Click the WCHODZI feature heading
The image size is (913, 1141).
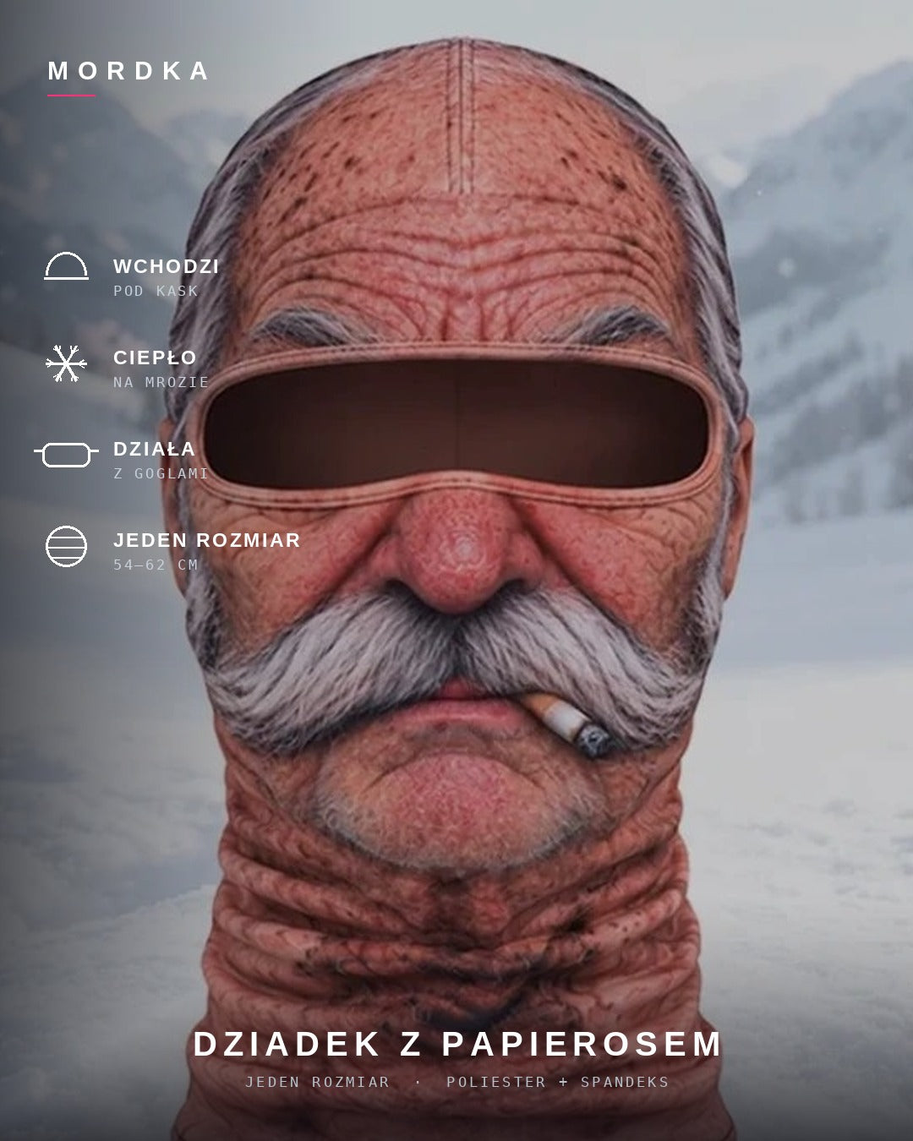pyautogui.click(x=167, y=266)
